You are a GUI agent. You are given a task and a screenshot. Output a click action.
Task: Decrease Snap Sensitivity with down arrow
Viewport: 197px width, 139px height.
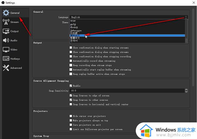coord(186,92)
